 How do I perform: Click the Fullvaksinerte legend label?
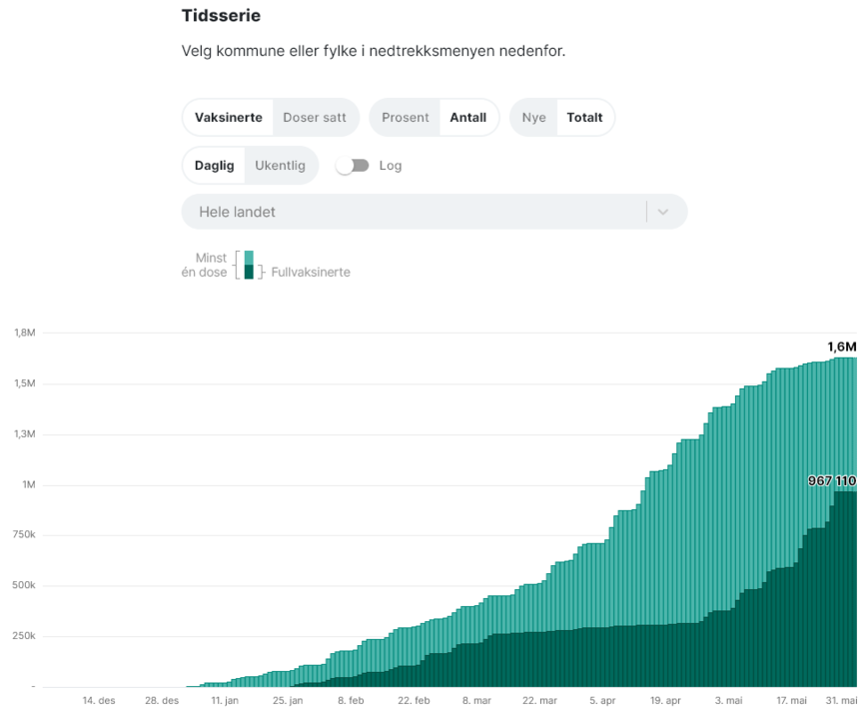tap(311, 273)
